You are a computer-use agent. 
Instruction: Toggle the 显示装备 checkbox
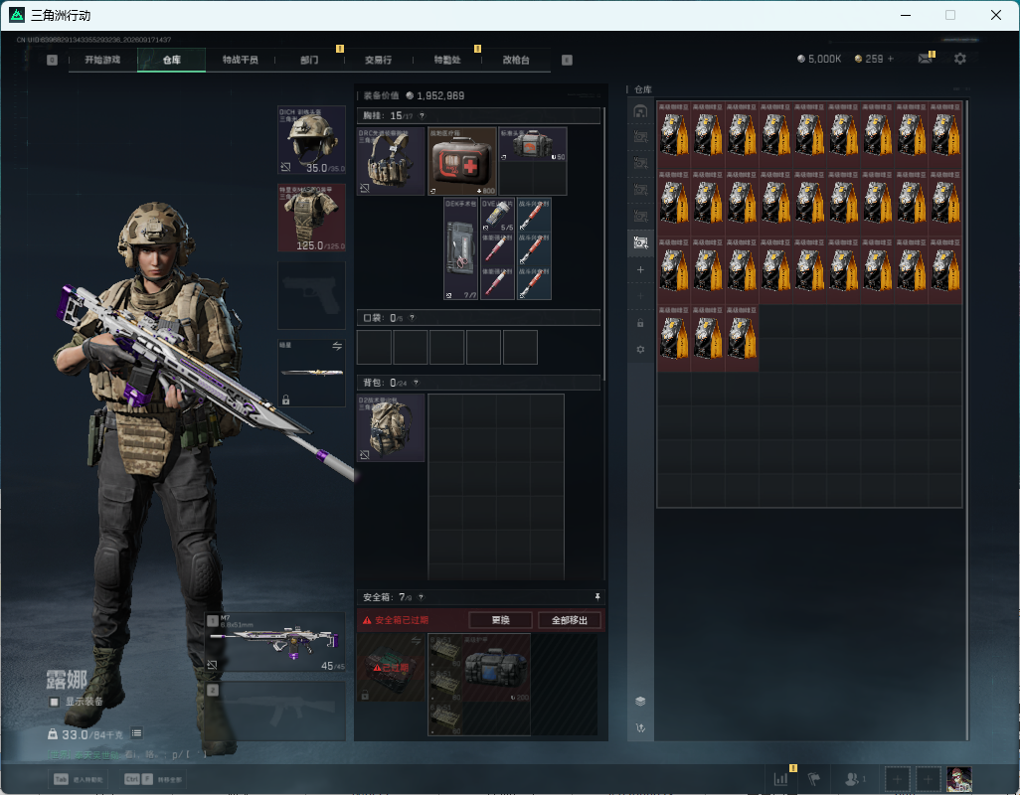(x=54, y=702)
